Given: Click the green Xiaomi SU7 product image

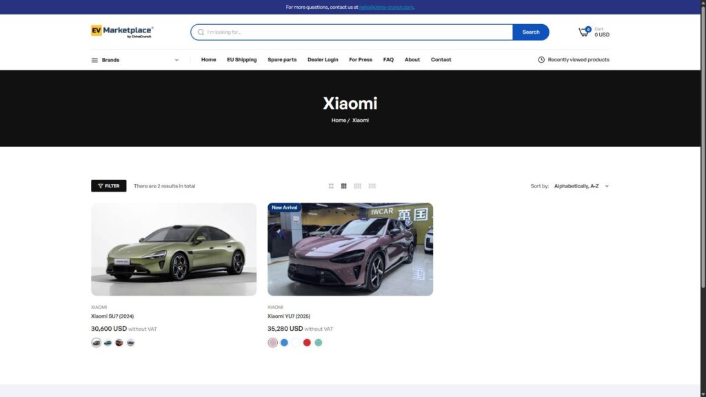Looking at the screenshot, I should 174,250.
